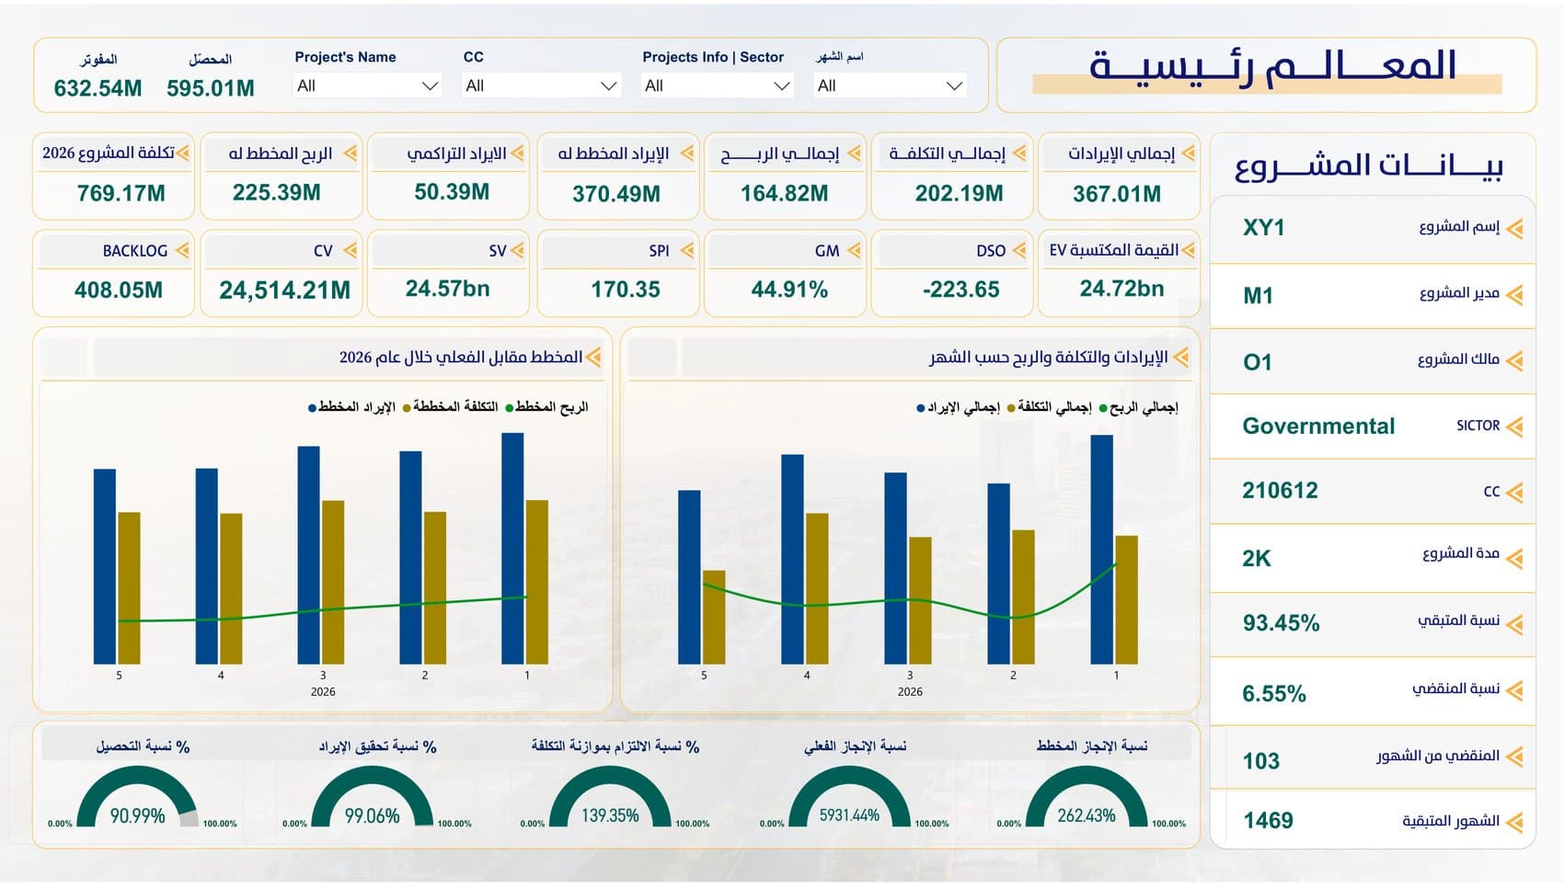
Task: Click the 164.82M total profit value
Action: point(785,193)
